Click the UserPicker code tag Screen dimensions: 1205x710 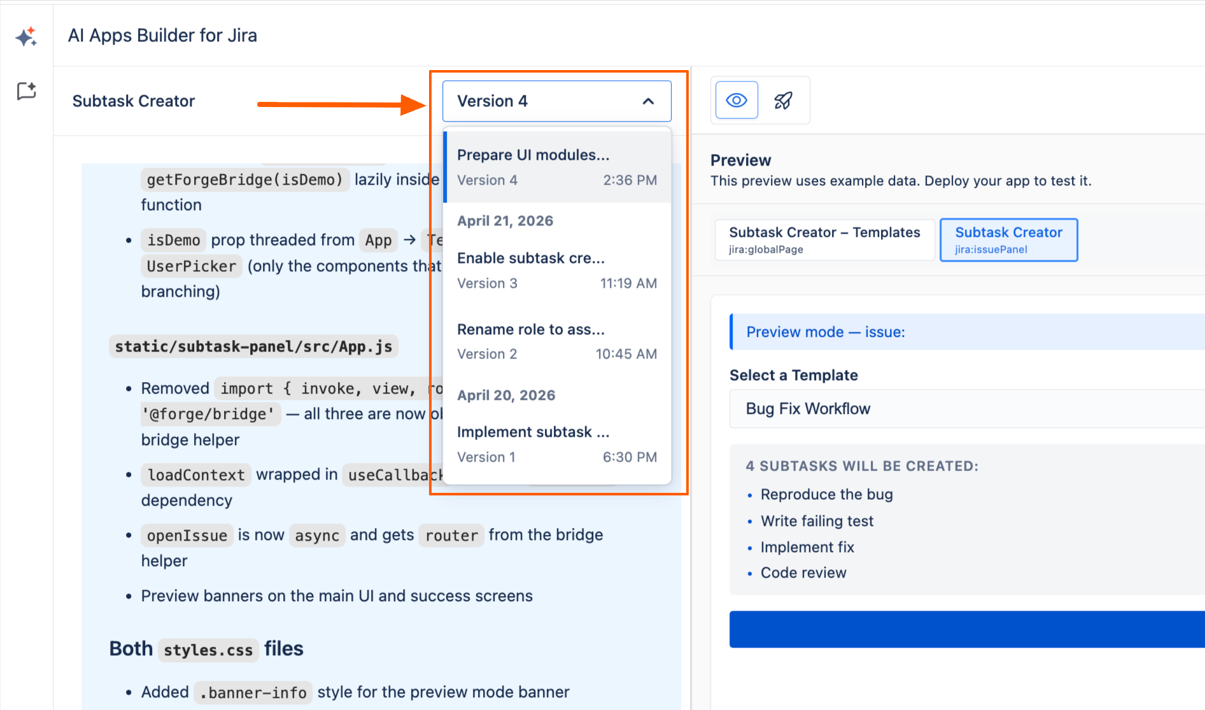(192, 266)
